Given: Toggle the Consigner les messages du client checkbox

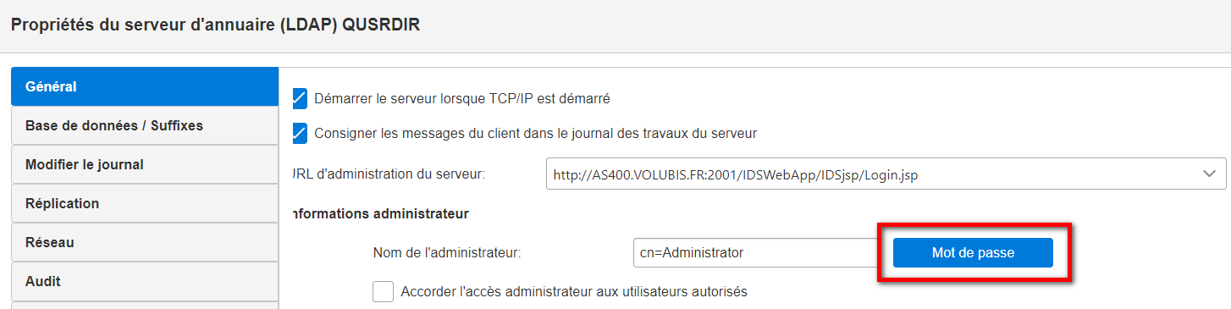Looking at the screenshot, I should click(x=299, y=133).
